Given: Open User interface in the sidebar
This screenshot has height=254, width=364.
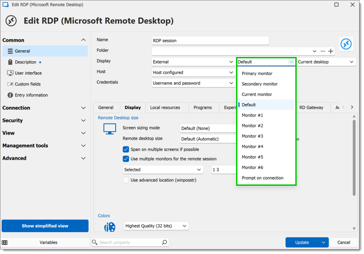Looking at the screenshot, I should pyautogui.click(x=45, y=73).
